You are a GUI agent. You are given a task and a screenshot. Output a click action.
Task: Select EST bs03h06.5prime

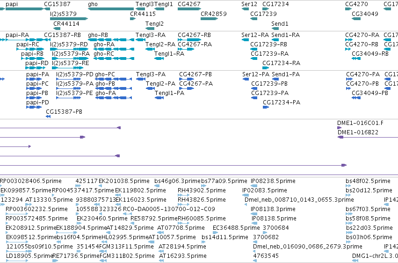point(369,237)
